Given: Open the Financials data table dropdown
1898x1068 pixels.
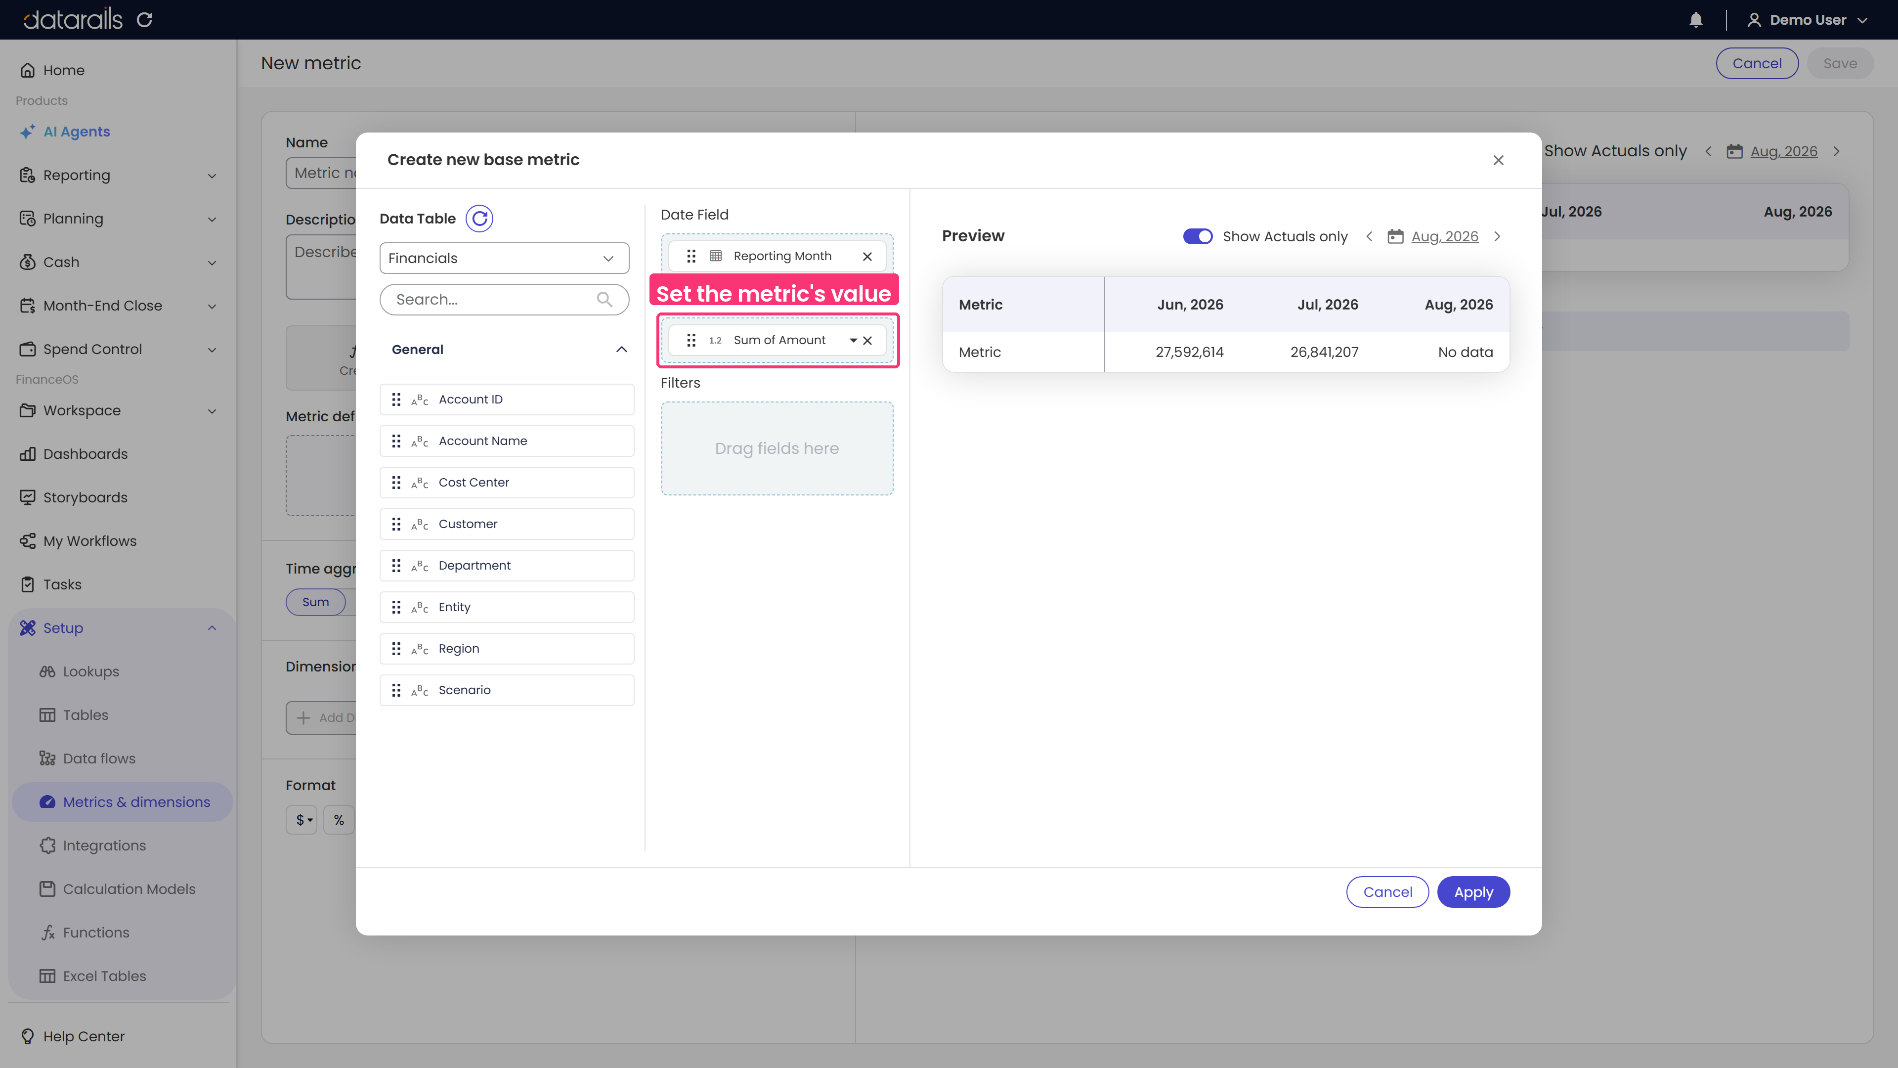Looking at the screenshot, I should tap(504, 258).
